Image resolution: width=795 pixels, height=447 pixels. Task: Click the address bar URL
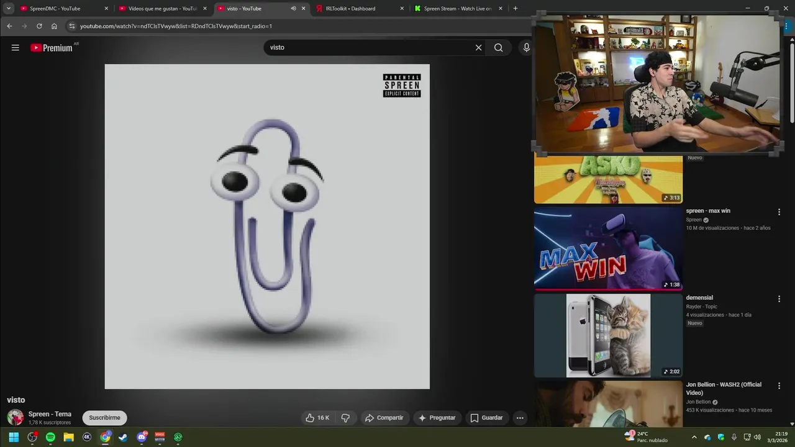pyautogui.click(x=176, y=26)
